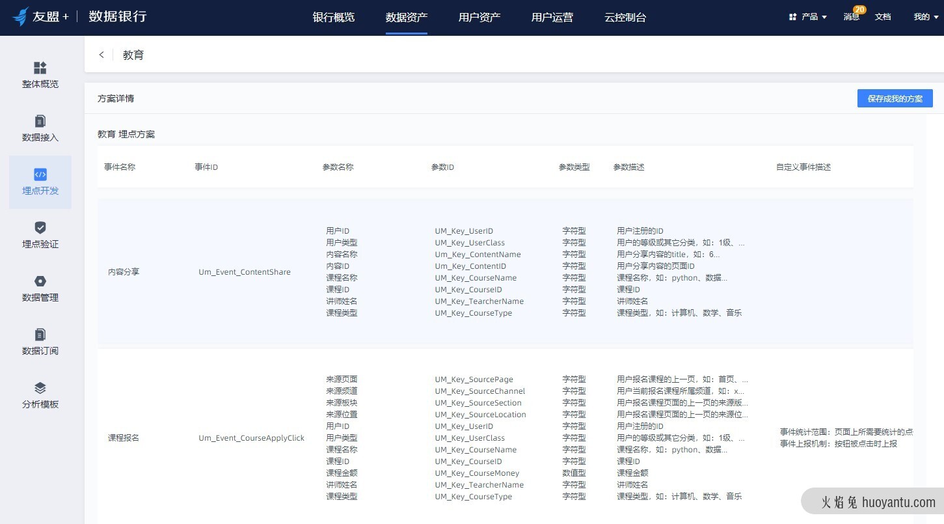Click the 数值型 parameter type cell

coord(574,473)
